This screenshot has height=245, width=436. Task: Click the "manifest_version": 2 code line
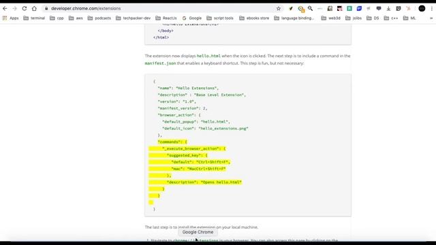(x=183, y=108)
